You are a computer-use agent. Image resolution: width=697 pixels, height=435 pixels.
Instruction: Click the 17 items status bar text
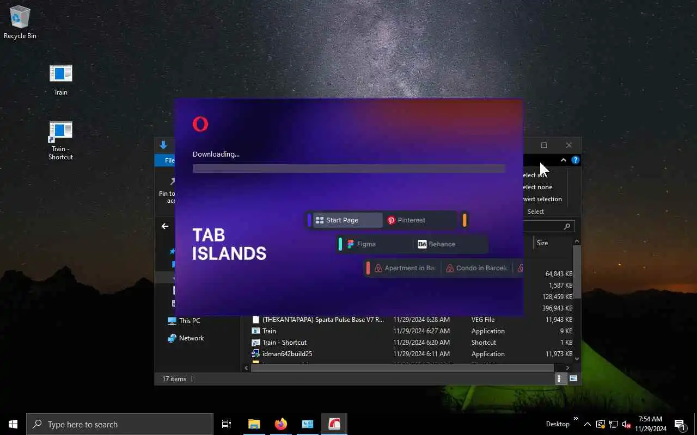click(174, 379)
